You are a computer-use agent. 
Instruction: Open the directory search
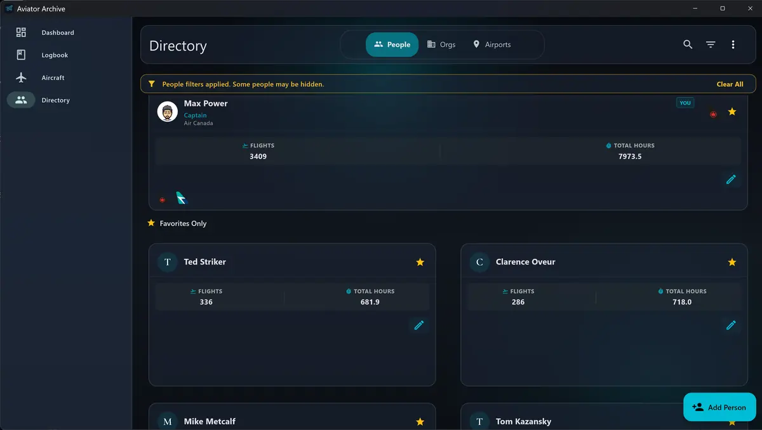(x=688, y=44)
